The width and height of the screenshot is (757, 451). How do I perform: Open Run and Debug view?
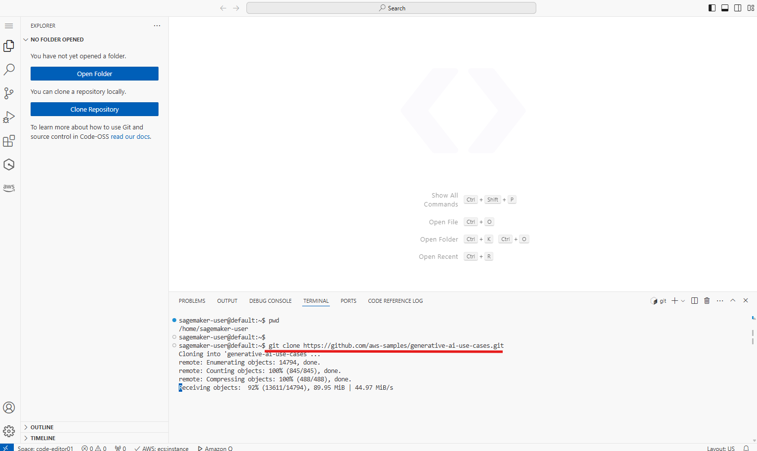[x=9, y=117]
